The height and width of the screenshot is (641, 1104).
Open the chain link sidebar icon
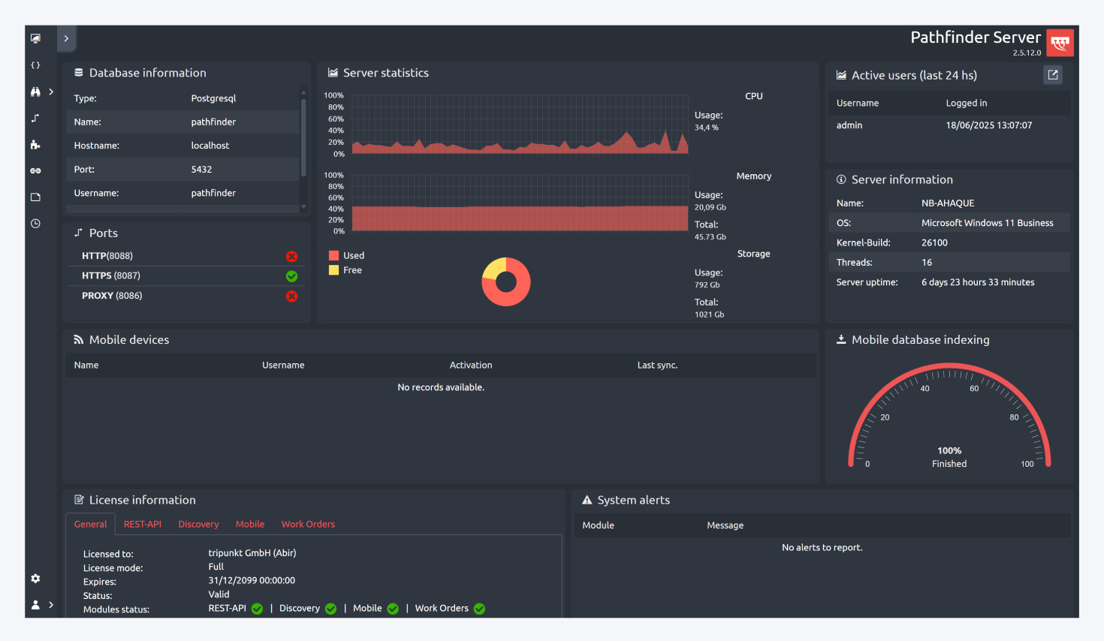[x=35, y=170]
